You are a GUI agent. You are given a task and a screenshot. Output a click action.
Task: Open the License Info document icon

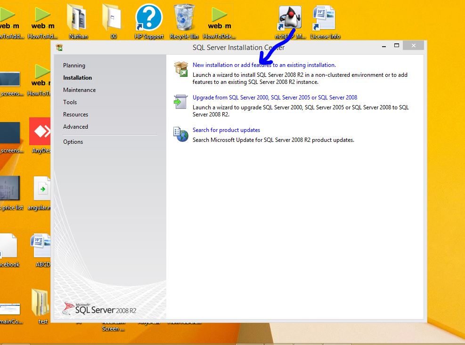(325, 20)
